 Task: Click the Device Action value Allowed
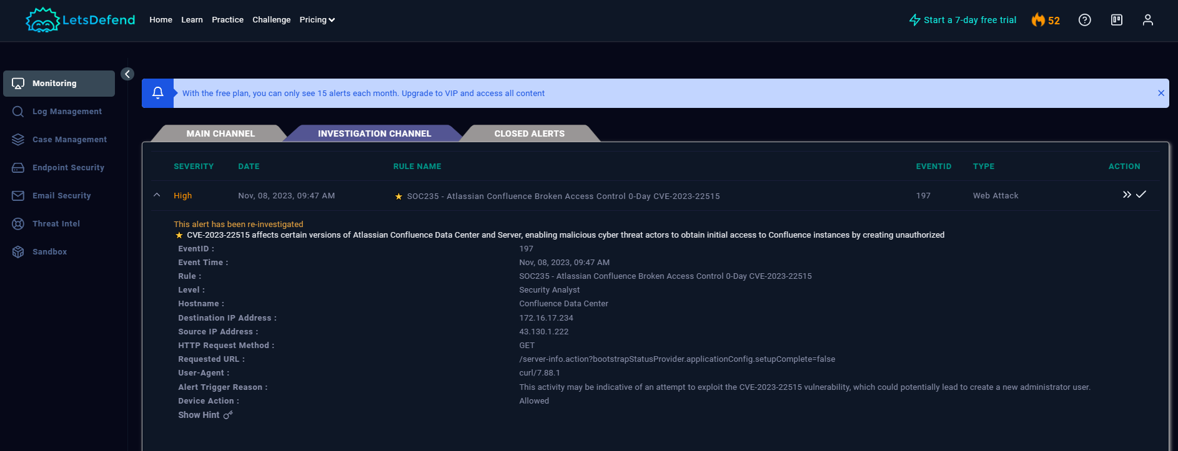pos(534,401)
